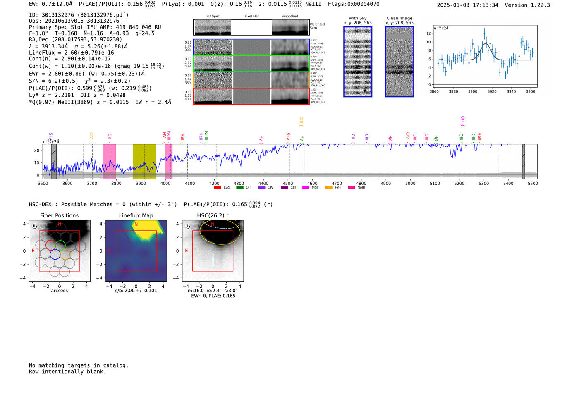Screen dimensions: 579x394
Task: Select the orange-bordered fiber spectrum row
Action: (251, 80)
